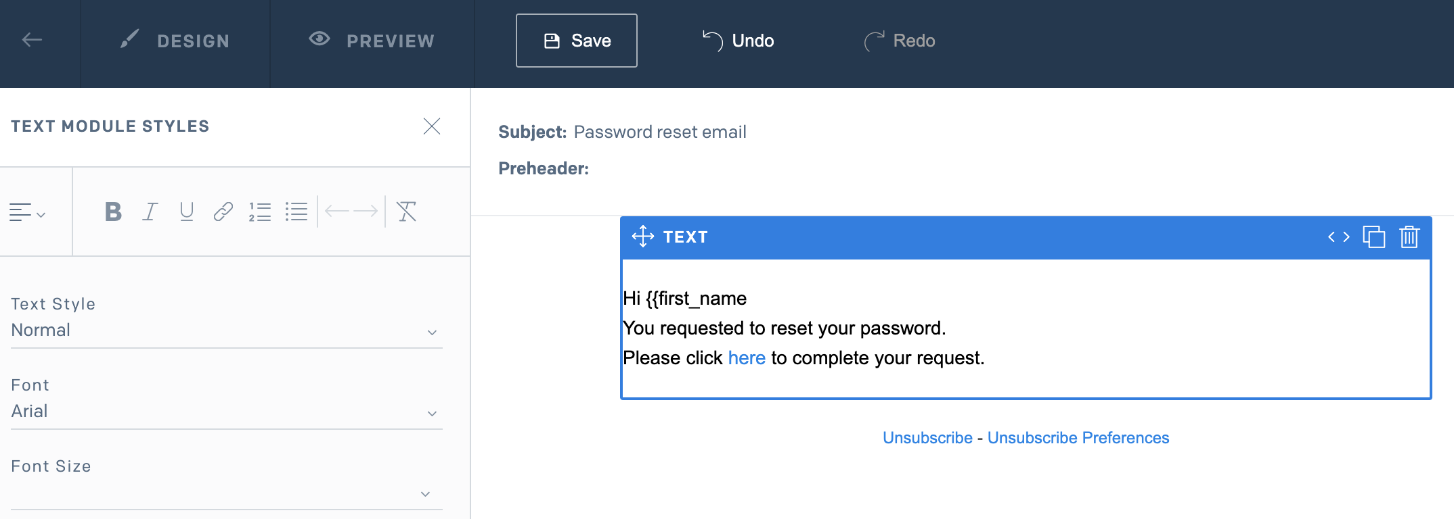Expand the Font Size dropdown
The height and width of the screenshot is (519, 1454).
pos(226,493)
